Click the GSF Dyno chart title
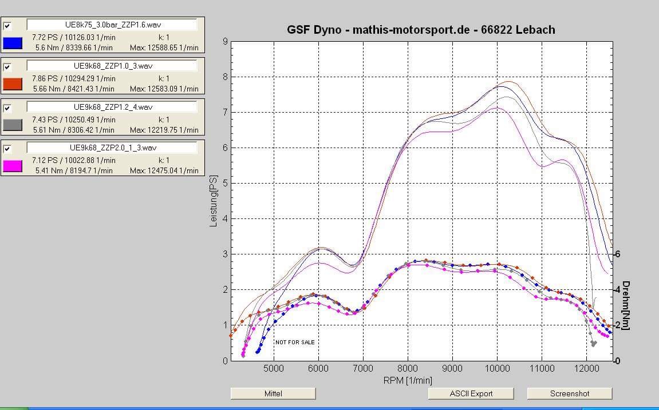659x410 pixels. click(x=421, y=30)
